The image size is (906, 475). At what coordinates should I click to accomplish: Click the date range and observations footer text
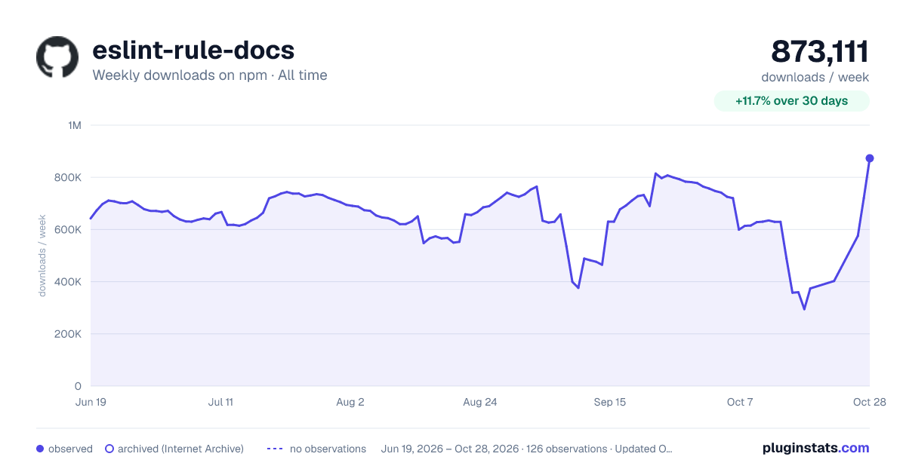pyautogui.click(x=527, y=449)
